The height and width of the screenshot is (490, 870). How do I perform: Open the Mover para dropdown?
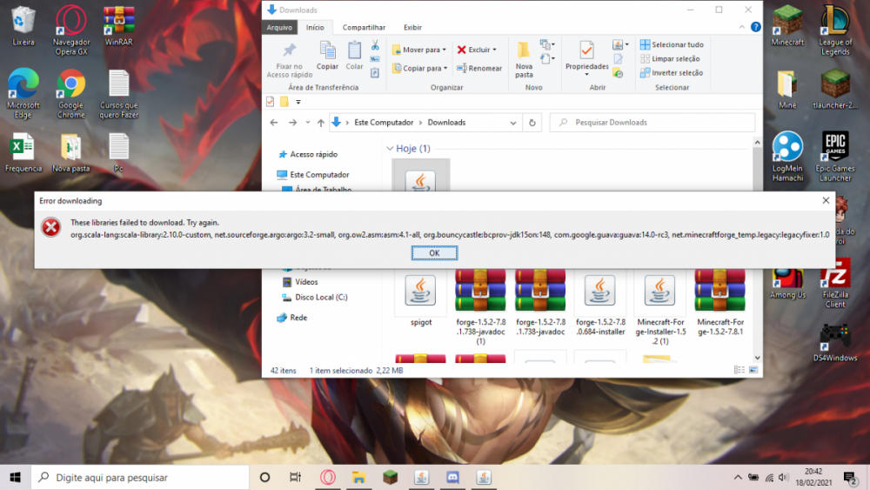419,50
